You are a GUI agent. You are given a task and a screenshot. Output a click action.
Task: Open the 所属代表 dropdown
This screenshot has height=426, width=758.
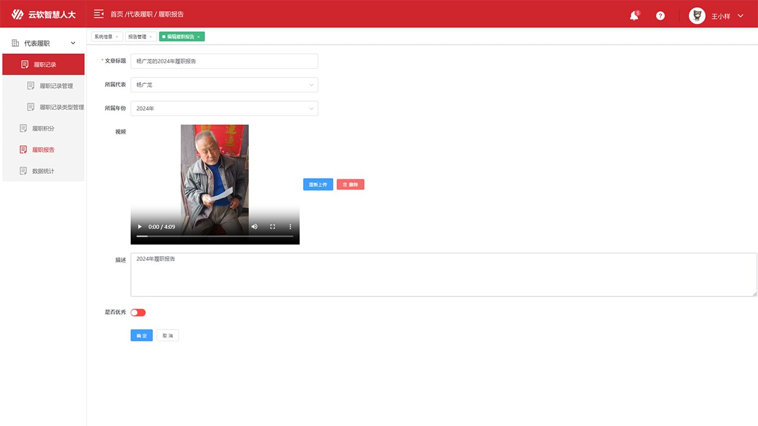pos(224,85)
